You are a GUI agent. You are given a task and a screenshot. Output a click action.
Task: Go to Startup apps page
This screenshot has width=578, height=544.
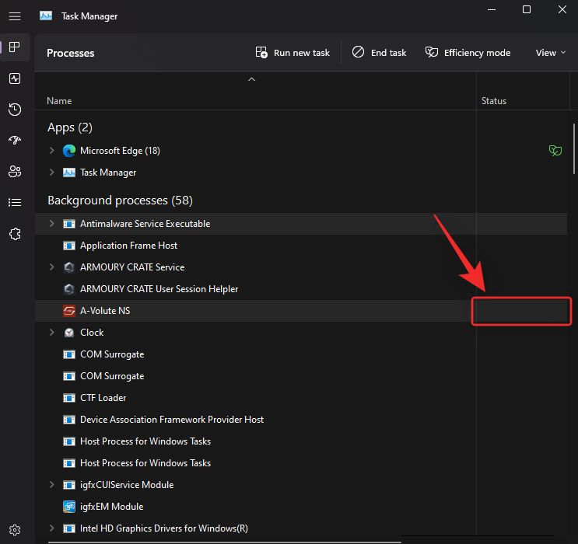[x=15, y=141]
